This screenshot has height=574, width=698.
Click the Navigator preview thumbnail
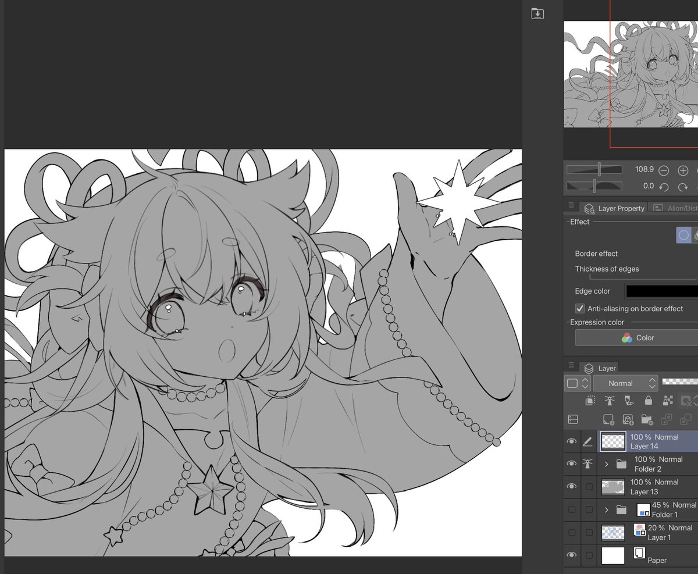(631, 74)
